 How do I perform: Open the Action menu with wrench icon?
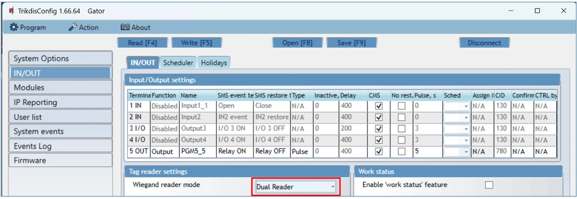(x=84, y=27)
